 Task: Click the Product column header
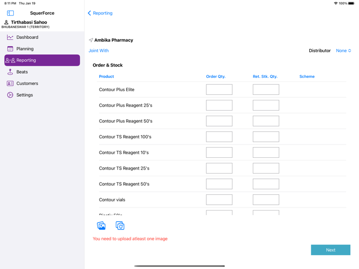click(x=106, y=76)
